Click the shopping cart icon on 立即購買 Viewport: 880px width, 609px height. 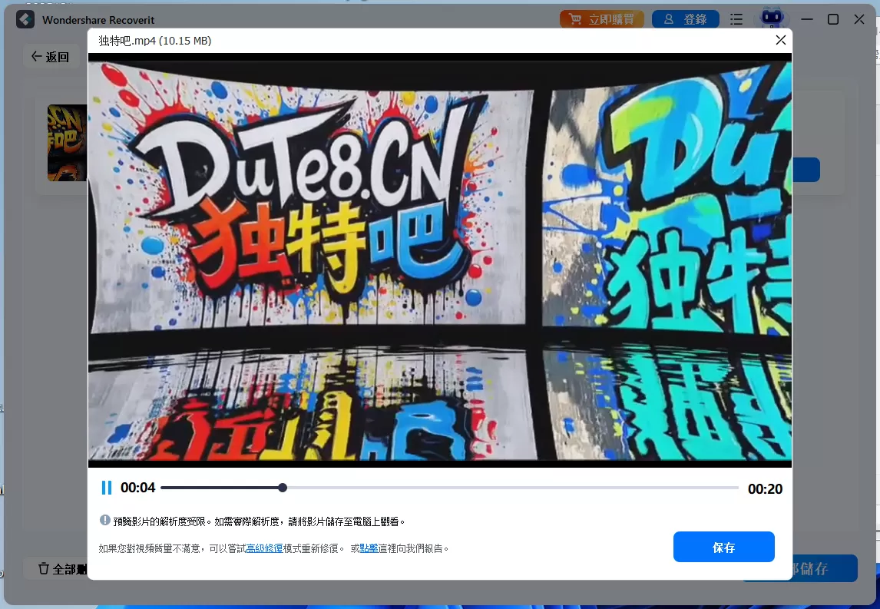[575, 18]
